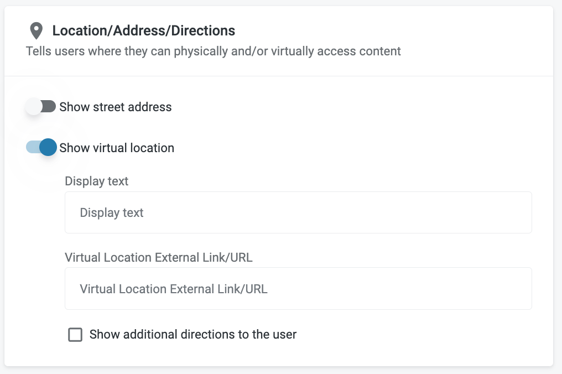
Task: Click the 'Show street address' label text
Action: coord(116,107)
